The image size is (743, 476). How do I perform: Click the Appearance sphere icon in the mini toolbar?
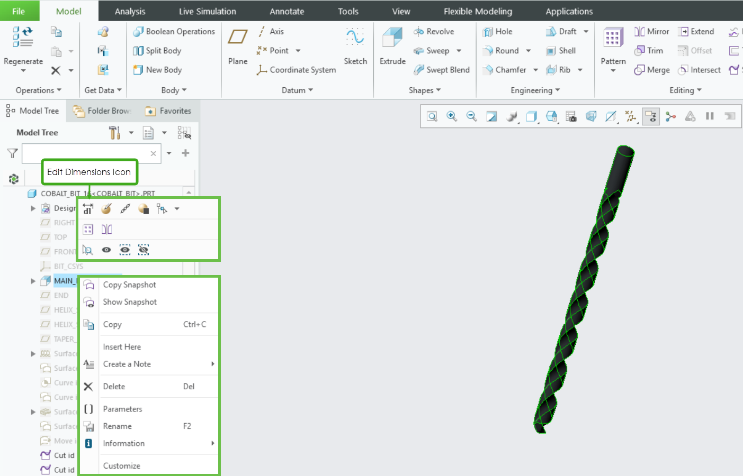[x=144, y=209]
